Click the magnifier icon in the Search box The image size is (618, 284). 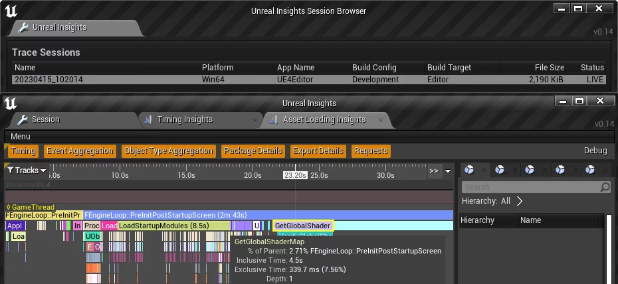(x=605, y=188)
